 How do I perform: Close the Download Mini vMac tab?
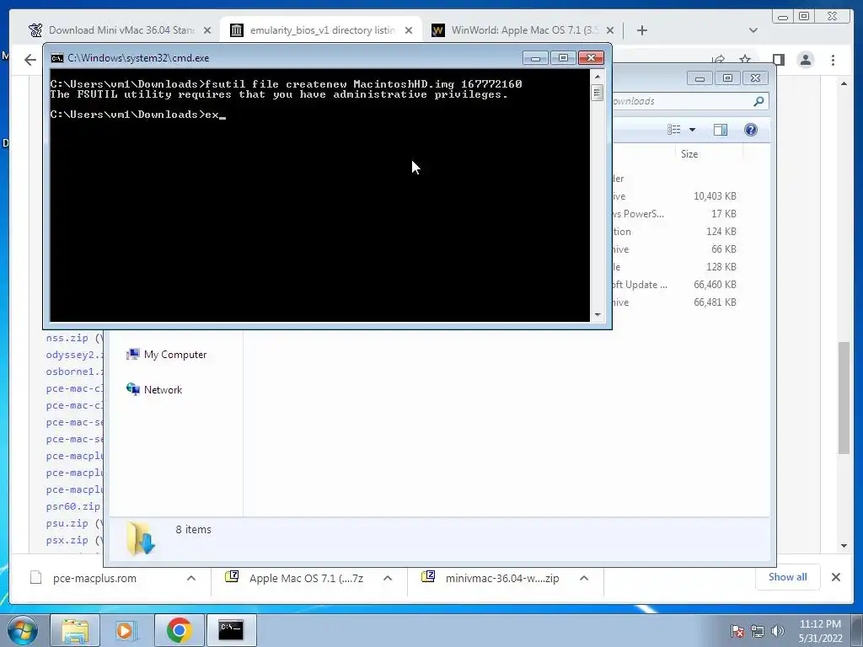(x=207, y=31)
